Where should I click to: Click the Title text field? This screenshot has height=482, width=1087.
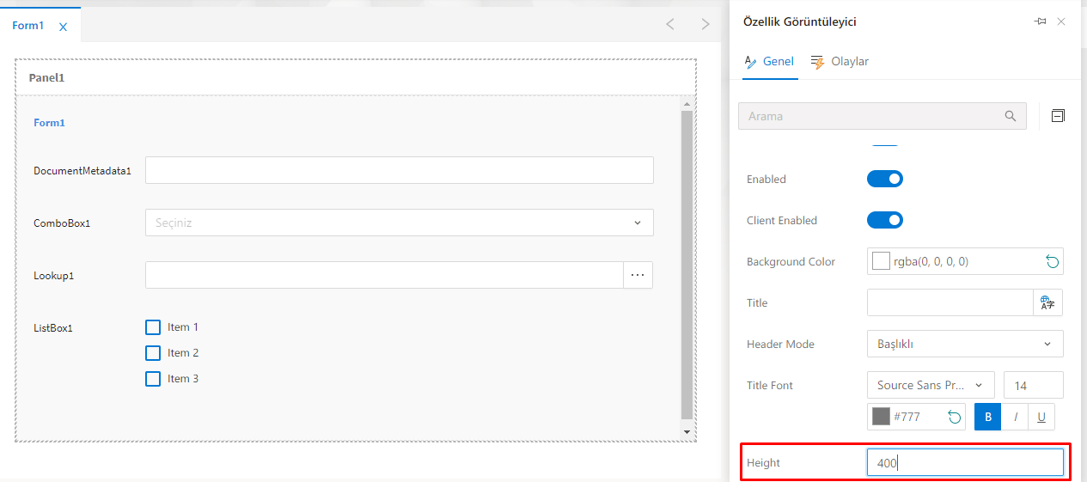[950, 302]
